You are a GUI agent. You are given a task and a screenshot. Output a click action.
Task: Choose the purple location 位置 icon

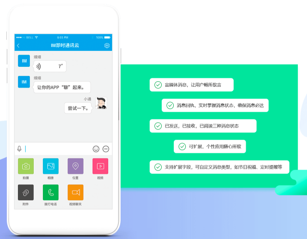(x=75, y=166)
